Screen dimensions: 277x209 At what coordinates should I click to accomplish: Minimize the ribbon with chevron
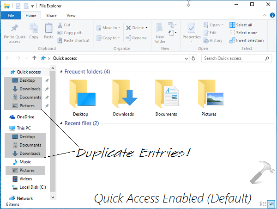[x=265, y=15]
